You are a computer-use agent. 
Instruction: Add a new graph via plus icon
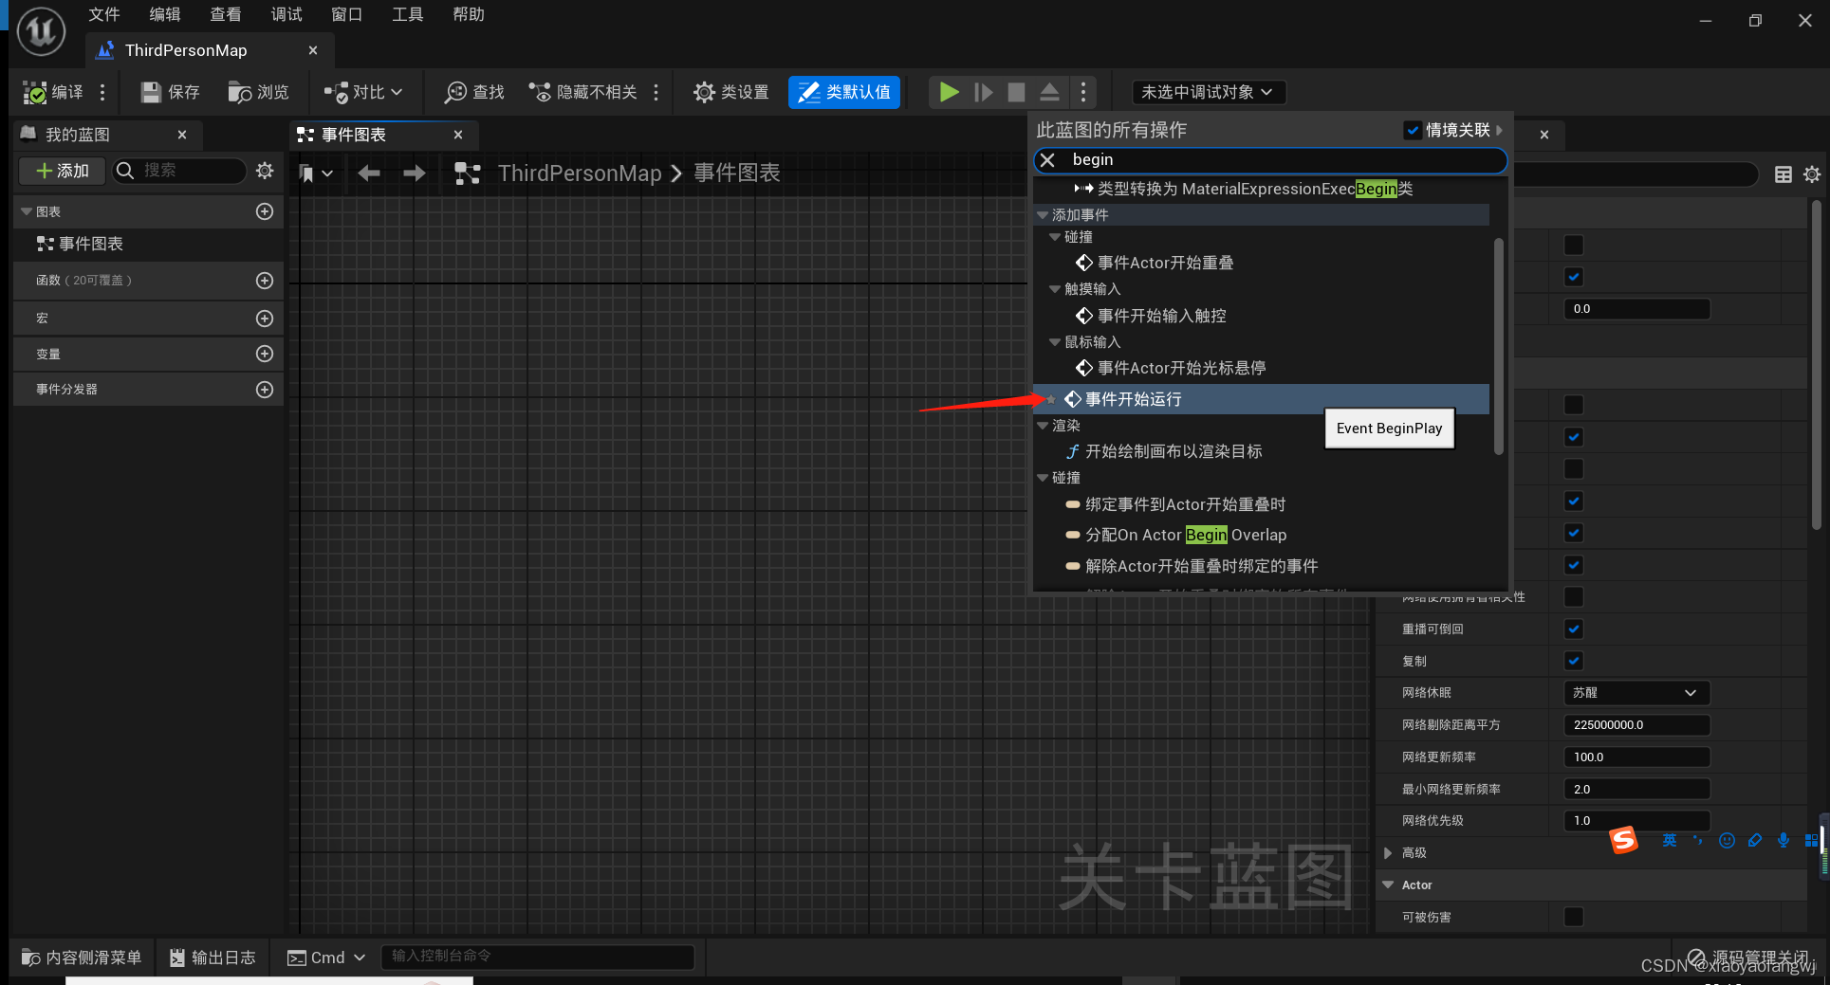[x=265, y=211]
